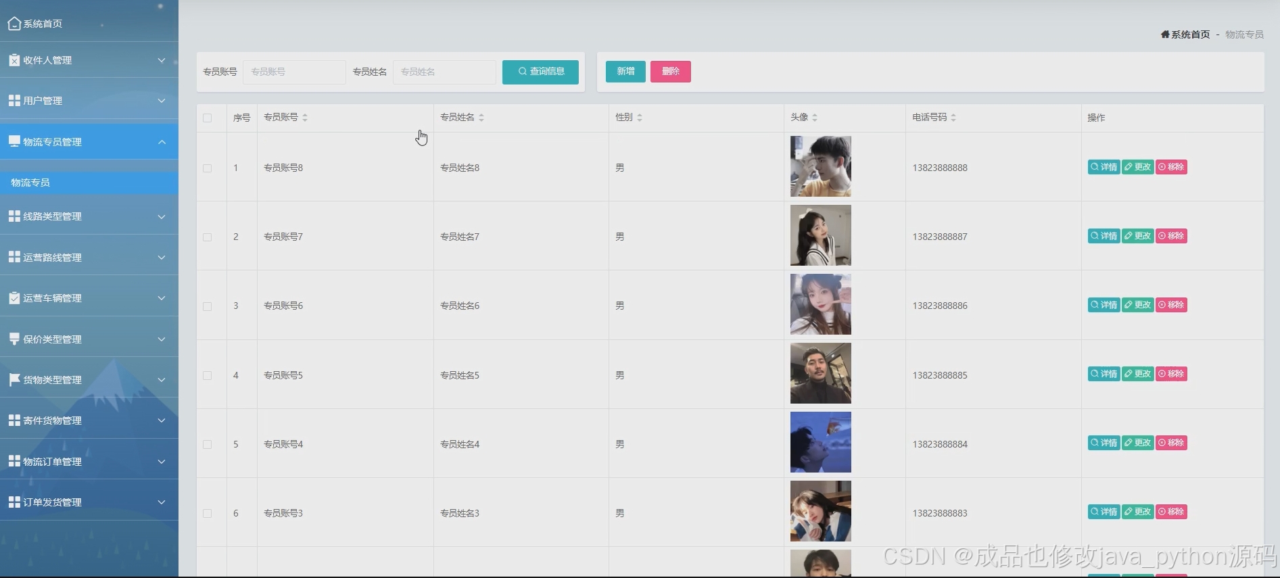Image resolution: width=1280 pixels, height=578 pixels.
Task: Check the row for 专员账号4
Action: 208,445
